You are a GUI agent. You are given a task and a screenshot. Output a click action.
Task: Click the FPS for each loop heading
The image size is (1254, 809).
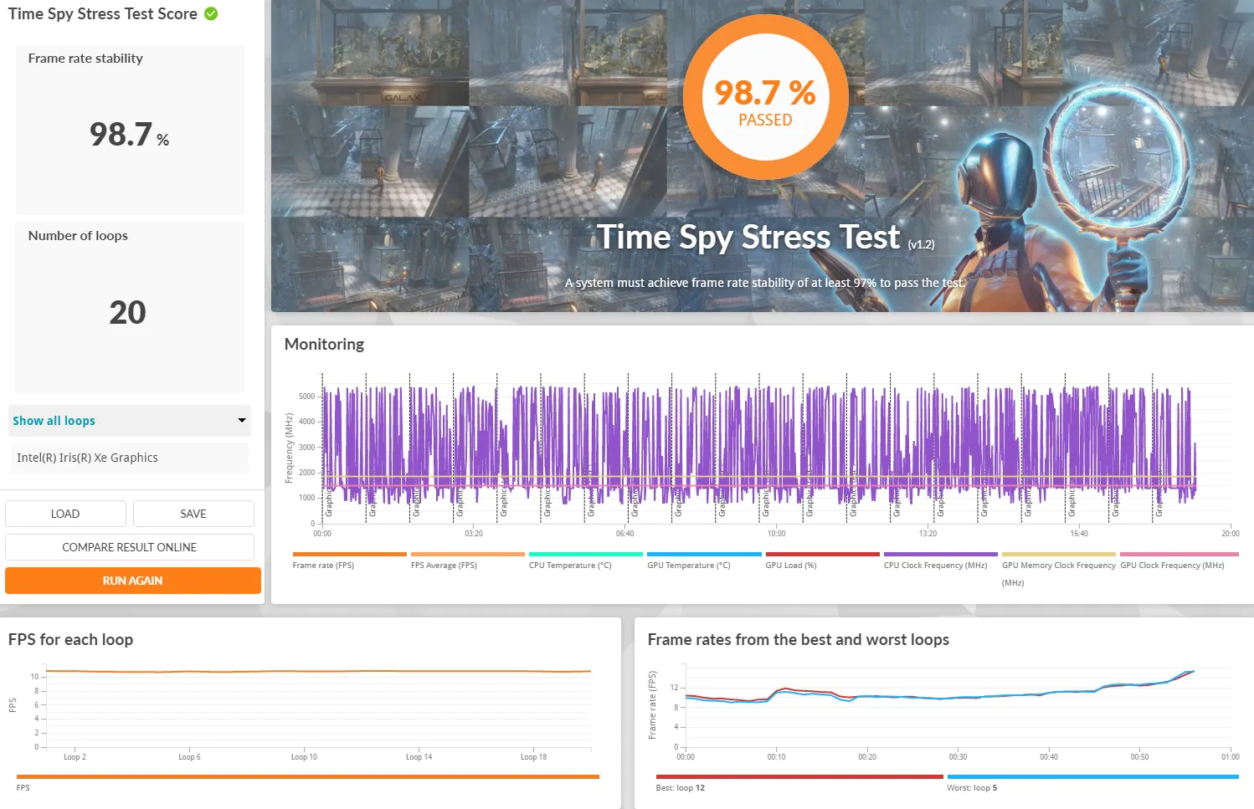pyautogui.click(x=70, y=639)
